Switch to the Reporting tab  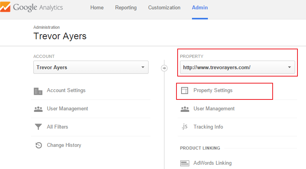point(126,8)
